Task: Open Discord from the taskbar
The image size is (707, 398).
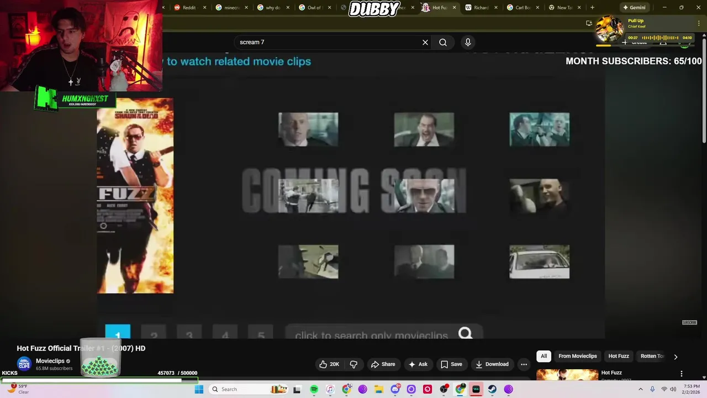Action: [395, 389]
